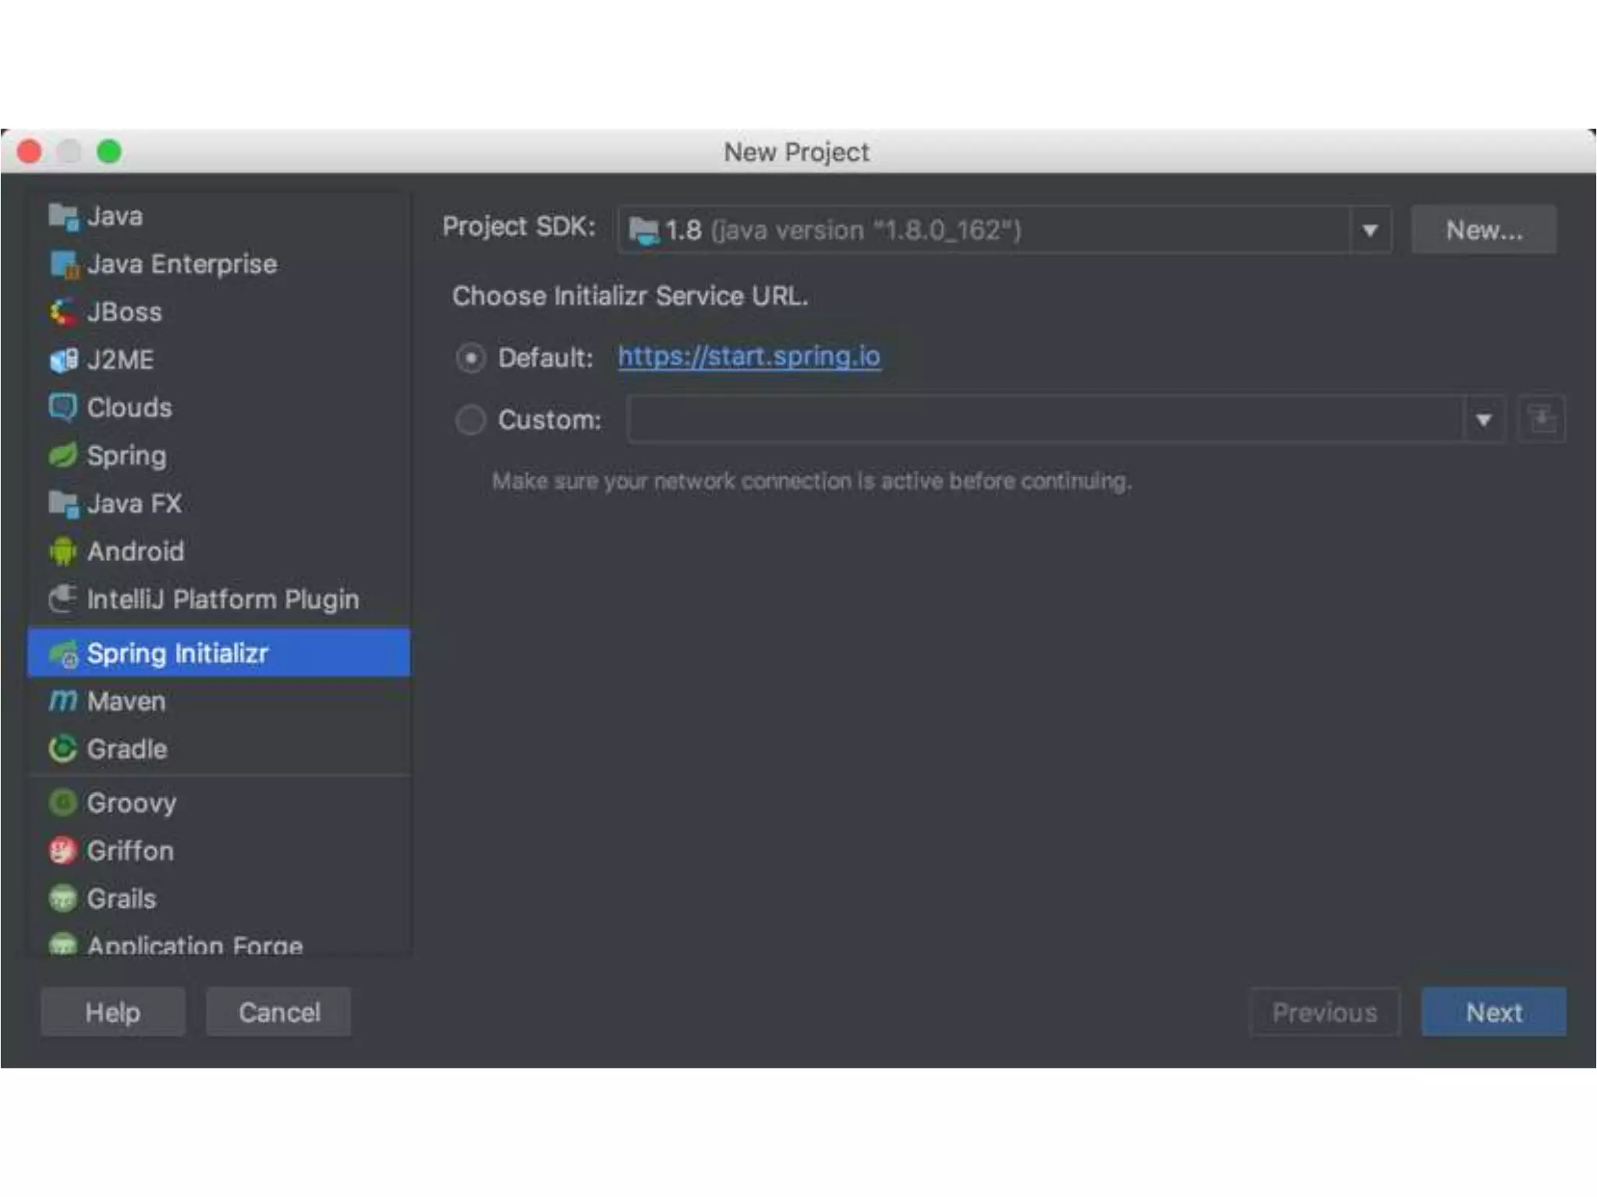Click the Maven m icon
This screenshot has height=1197, width=1597.
tap(62, 701)
